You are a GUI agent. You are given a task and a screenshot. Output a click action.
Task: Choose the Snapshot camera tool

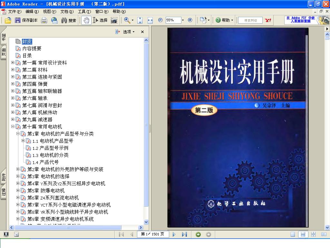(114, 20)
